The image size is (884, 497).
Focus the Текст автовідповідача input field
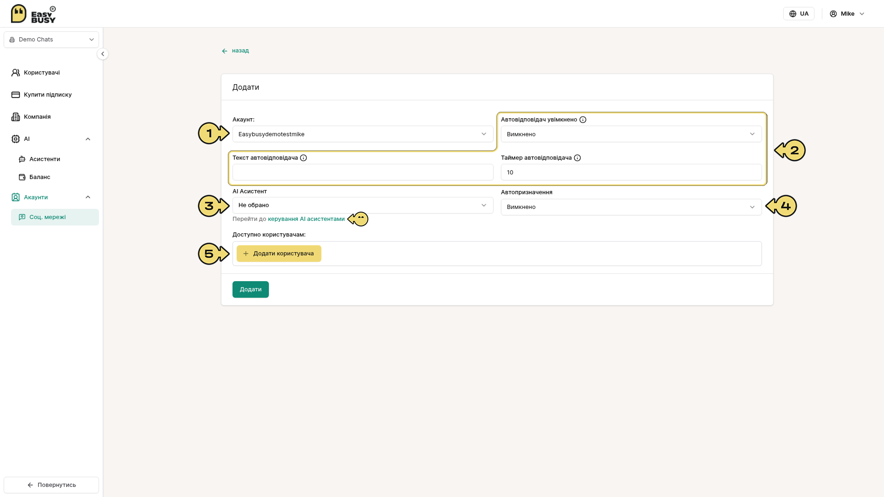click(x=363, y=172)
